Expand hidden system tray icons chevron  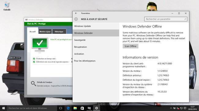click(171, 108)
